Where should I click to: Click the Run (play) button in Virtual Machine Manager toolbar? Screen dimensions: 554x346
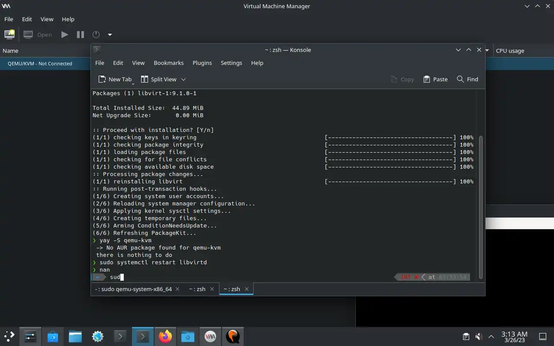[x=64, y=35]
